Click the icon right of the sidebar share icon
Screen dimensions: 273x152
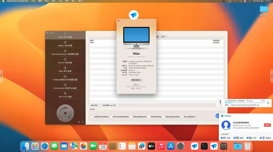[x=83, y=122]
